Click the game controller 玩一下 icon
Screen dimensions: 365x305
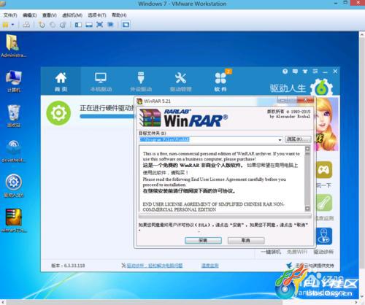324,169
